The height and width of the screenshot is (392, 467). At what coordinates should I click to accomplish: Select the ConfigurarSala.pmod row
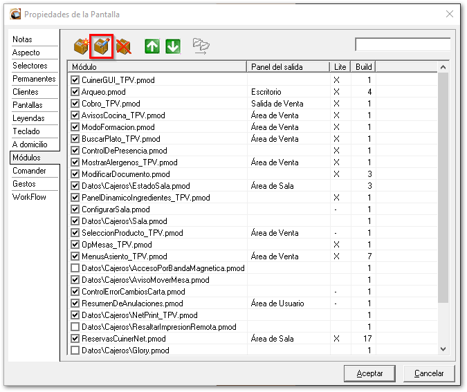pos(253,209)
